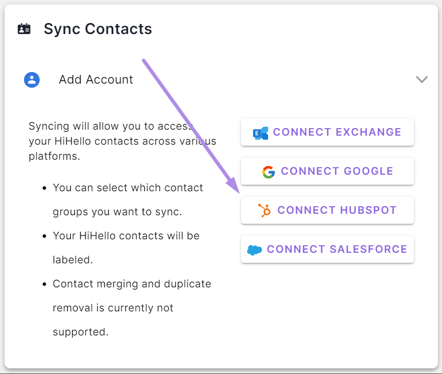Click the word EXCHANGE in the first button
Image resolution: width=442 pixels, height=374 pixels.
[x=368, y=132]
